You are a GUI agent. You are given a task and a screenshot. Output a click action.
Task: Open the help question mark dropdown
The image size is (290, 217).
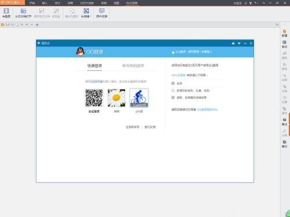click(256, 3)
